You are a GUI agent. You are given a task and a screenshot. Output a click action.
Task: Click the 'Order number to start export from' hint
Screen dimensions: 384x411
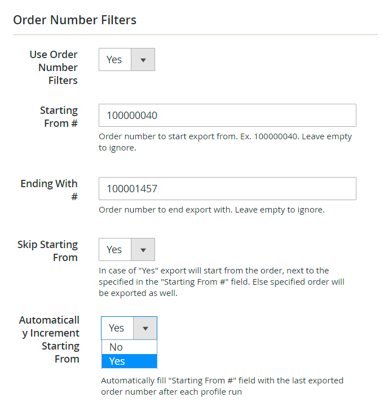pyautogui.click(x=225, y=142)
